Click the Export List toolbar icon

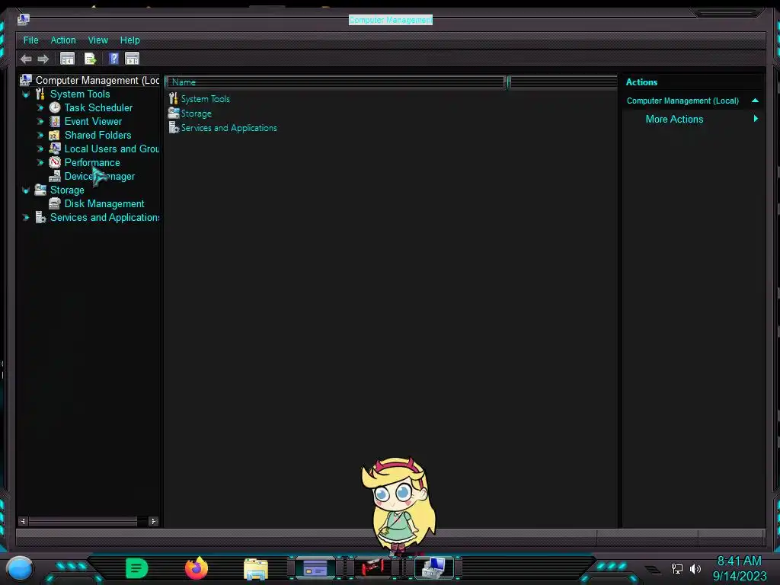[90, 59]
